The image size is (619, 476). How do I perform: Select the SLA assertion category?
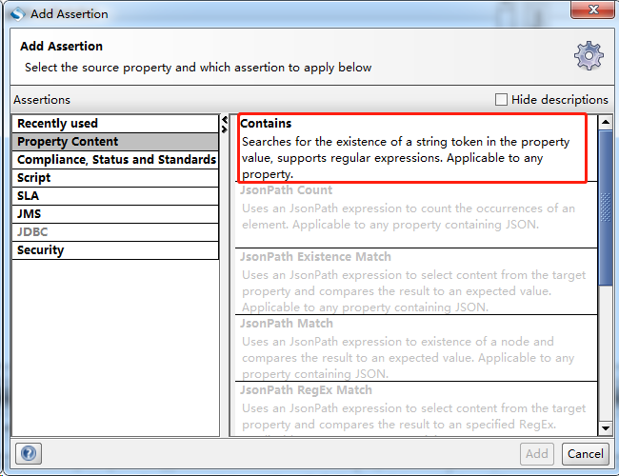[x=115, y=196]
